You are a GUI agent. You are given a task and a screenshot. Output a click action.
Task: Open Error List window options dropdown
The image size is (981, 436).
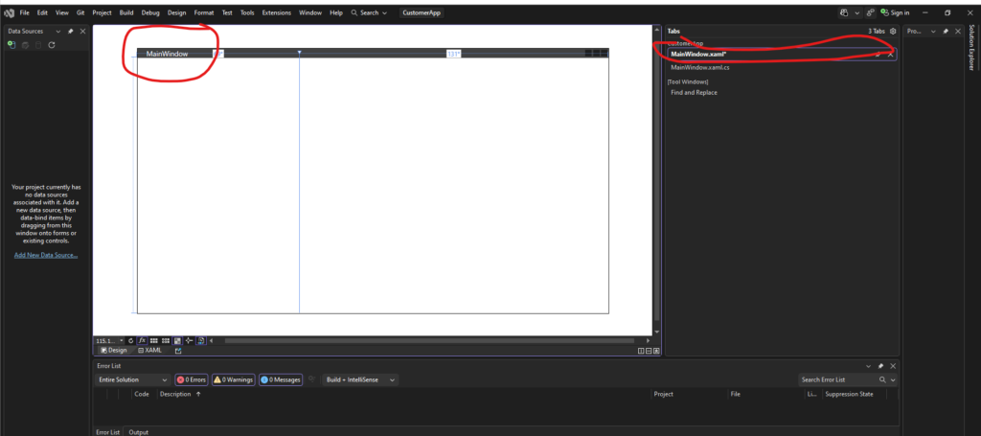868,366
